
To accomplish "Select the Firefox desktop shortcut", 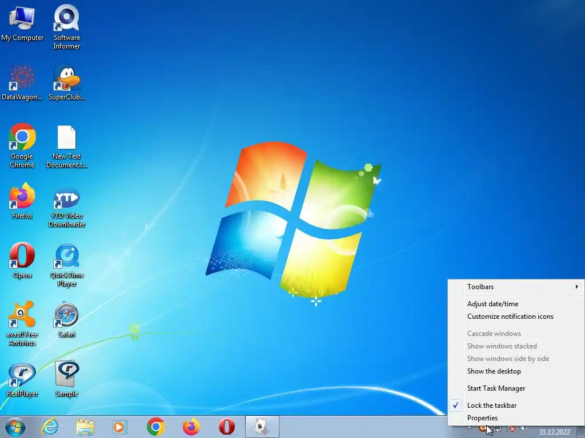I will (22, 201).
